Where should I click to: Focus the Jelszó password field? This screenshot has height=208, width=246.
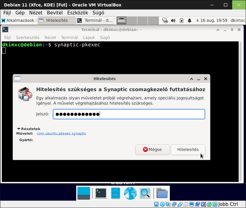[129, 114]
